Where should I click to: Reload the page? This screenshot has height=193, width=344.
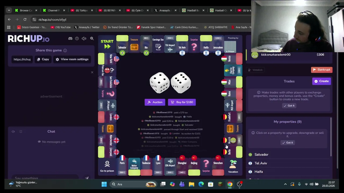25,20
